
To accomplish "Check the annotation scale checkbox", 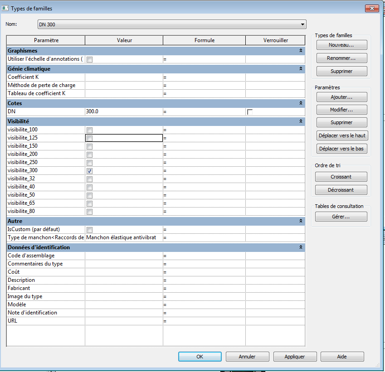I will 90,59.
